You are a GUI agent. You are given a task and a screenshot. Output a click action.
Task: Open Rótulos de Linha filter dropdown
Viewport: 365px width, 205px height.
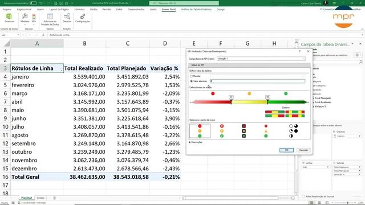pos(62,69)
